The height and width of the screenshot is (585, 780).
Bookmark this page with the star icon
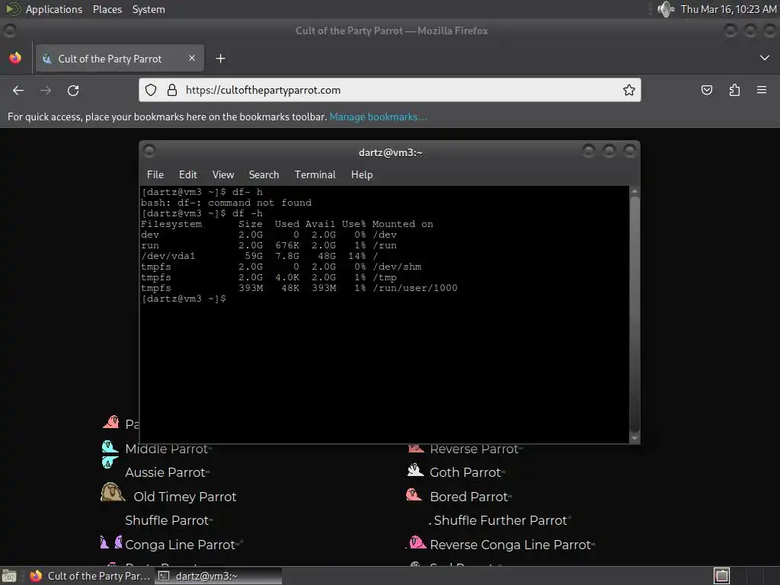628,90
